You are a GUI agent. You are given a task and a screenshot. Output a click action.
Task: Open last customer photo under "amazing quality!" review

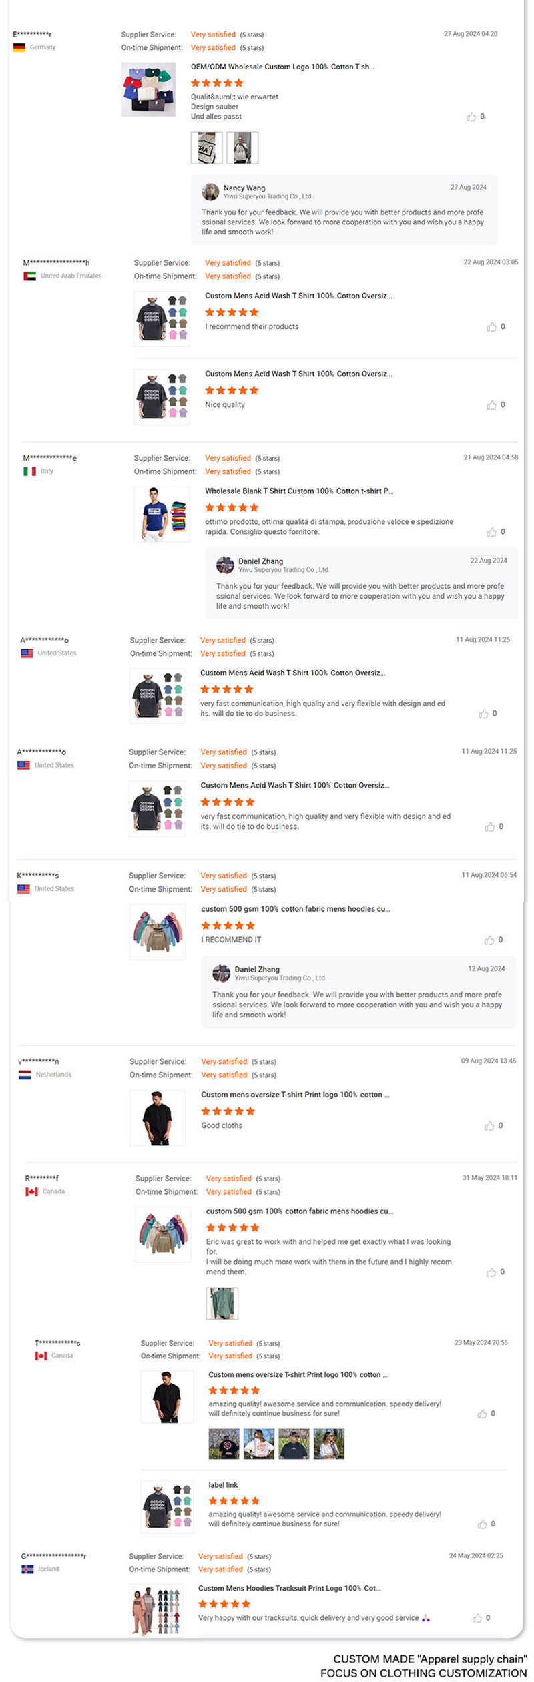point(328,1444)
